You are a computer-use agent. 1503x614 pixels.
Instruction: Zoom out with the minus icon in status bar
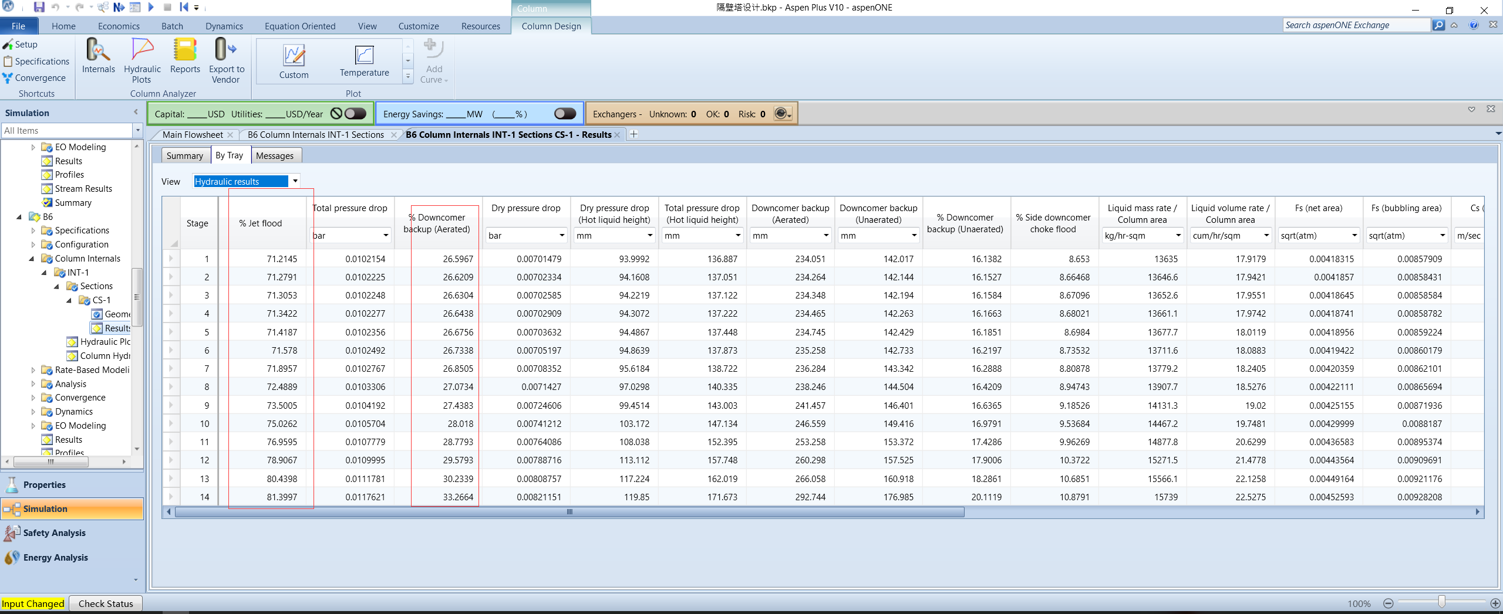point(1388,603)
